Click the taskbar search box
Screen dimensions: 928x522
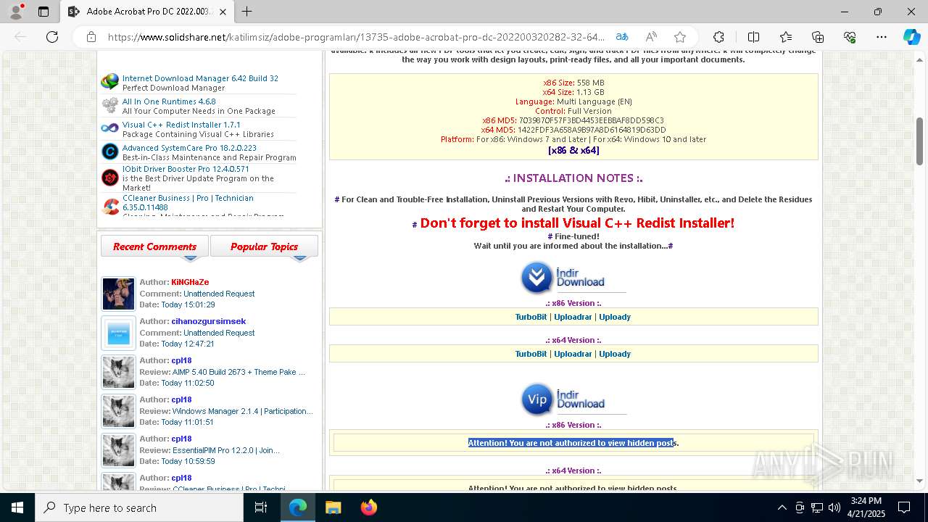pos(139,507)
